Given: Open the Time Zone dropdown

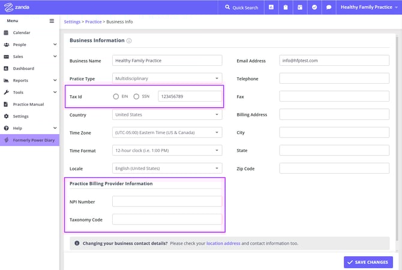Looking at the screenshot, I should (167, 132).
